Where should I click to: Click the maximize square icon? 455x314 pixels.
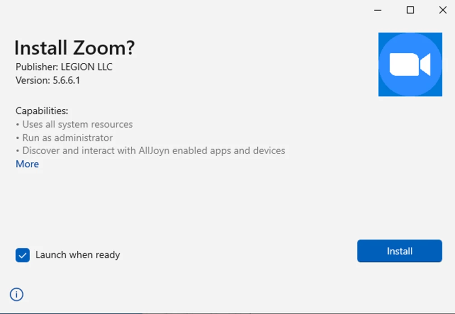coord(410,9)
